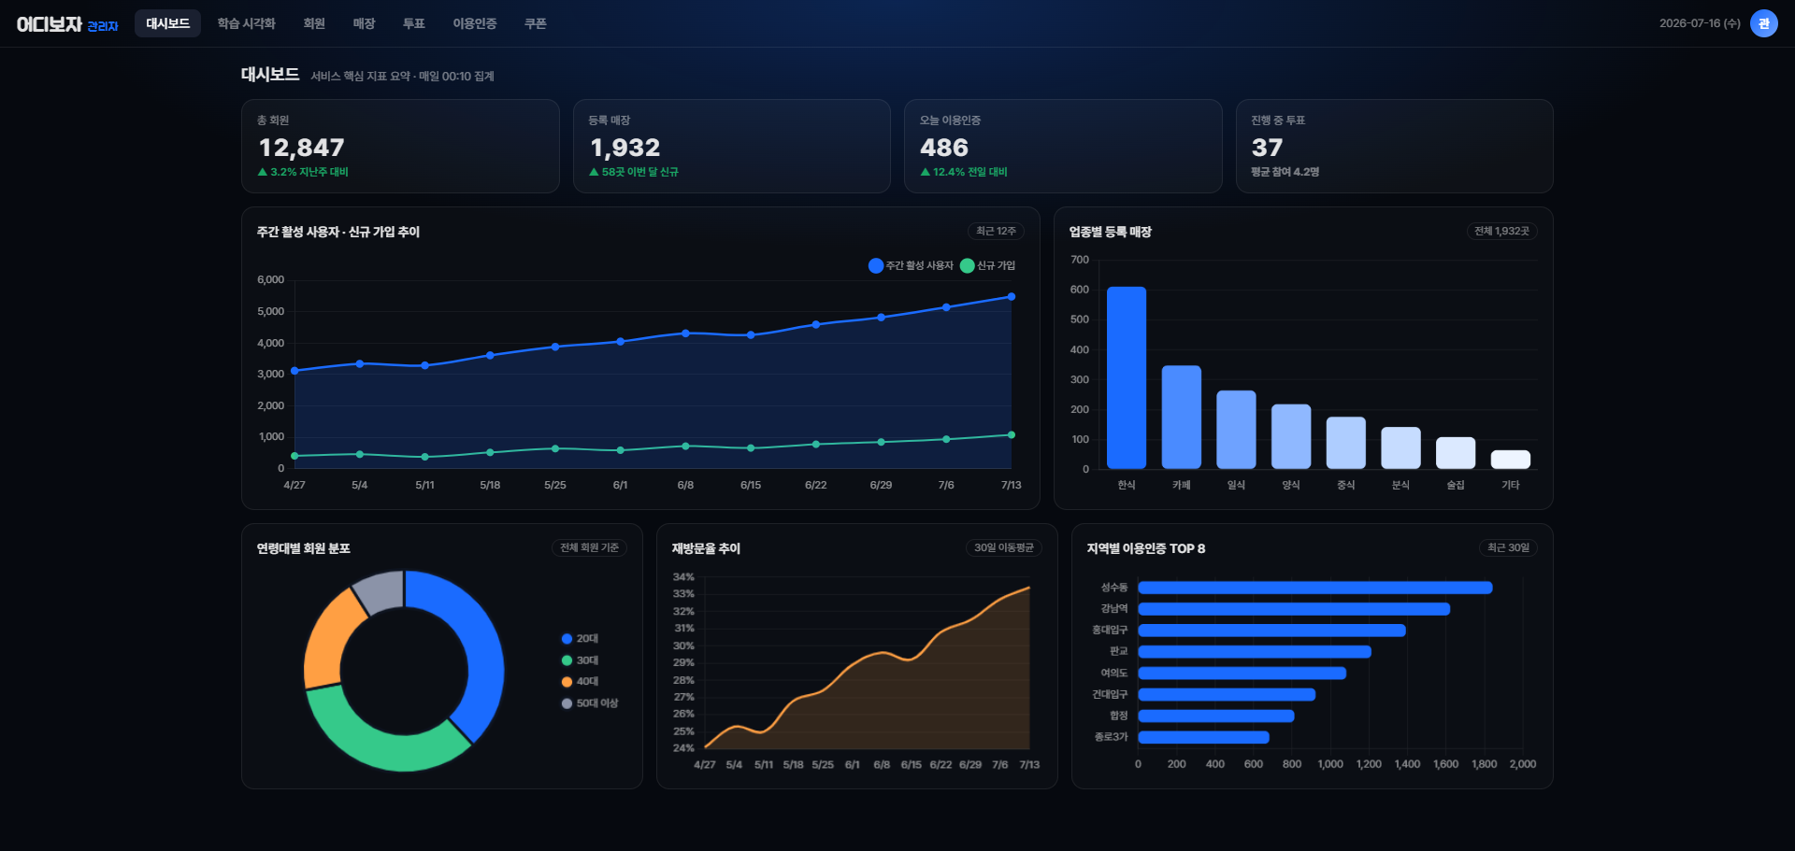Click the 판교 horizontal bar
Viewport: 1795px width, 851px height.
coord(1255,652)
